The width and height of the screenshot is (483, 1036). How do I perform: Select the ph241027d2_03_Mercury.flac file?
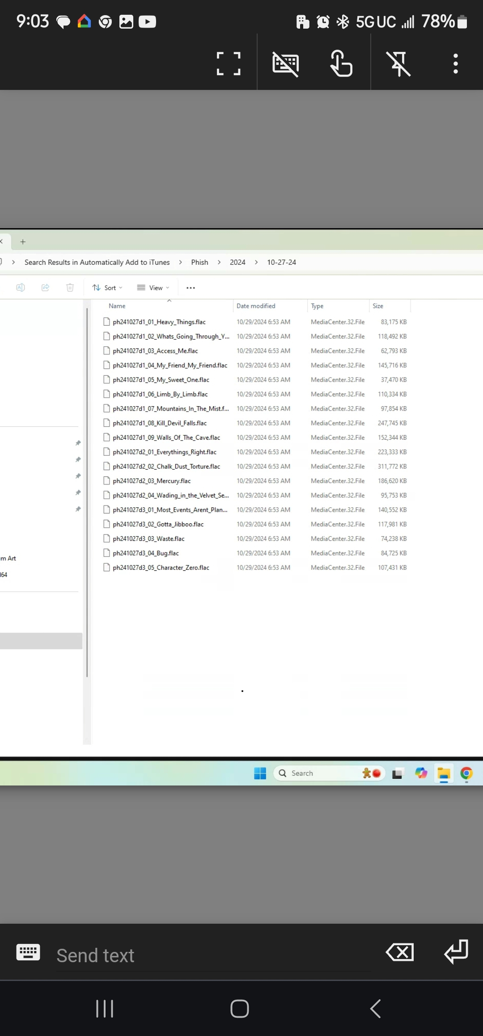coord(152,481)
